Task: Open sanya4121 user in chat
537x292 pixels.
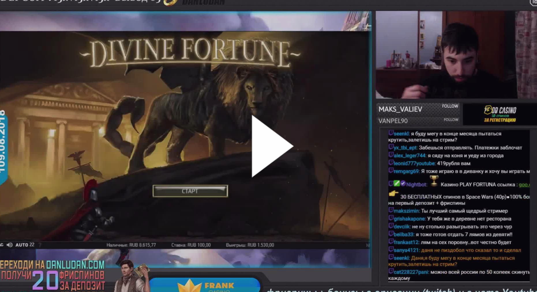Action: pos(406,250)
